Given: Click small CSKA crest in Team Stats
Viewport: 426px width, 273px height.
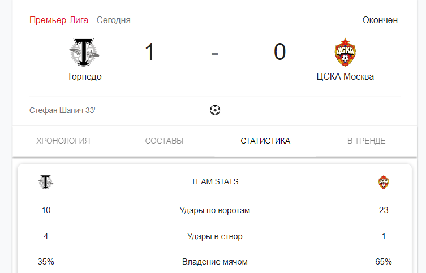Looking at the screenshot, I should tap(384, 182).
